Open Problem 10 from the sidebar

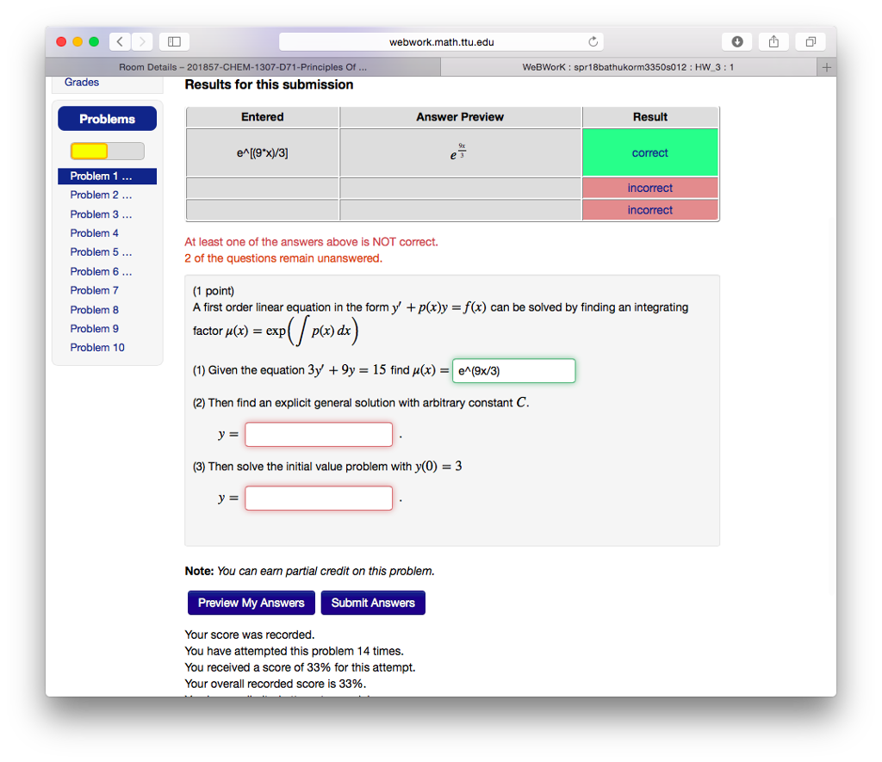click(97, 347)
